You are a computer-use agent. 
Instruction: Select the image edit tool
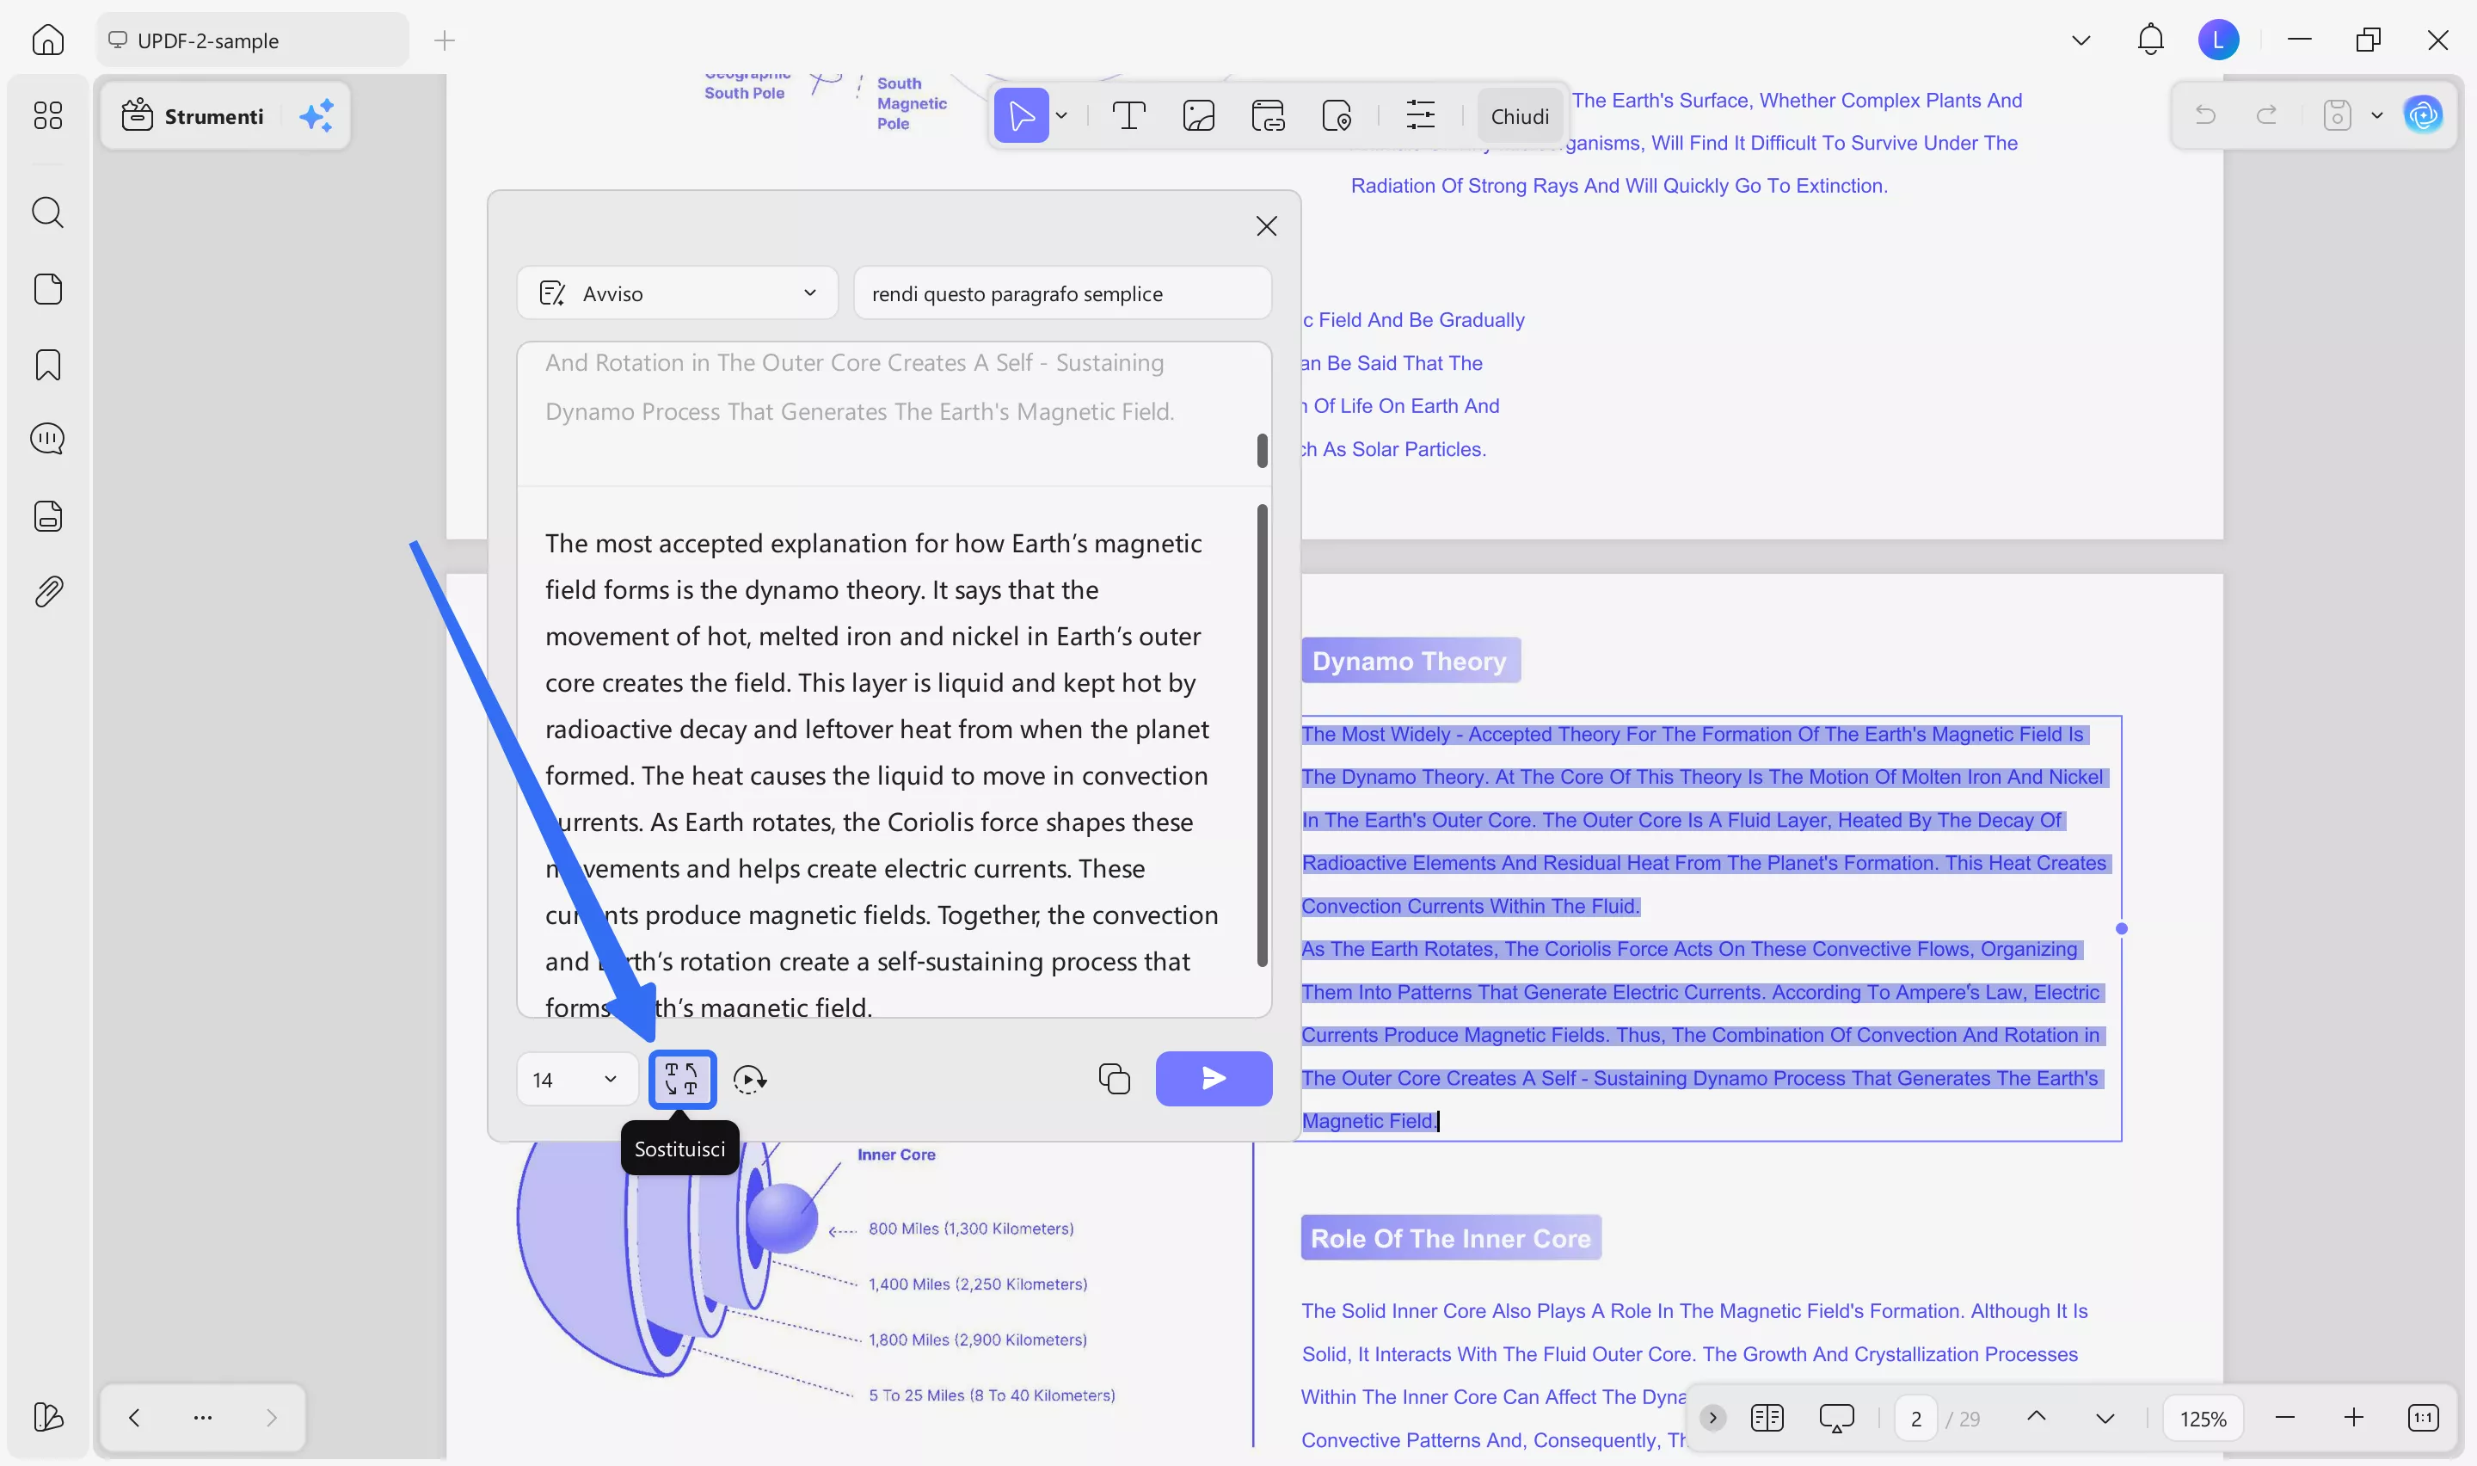point(1197,115)
